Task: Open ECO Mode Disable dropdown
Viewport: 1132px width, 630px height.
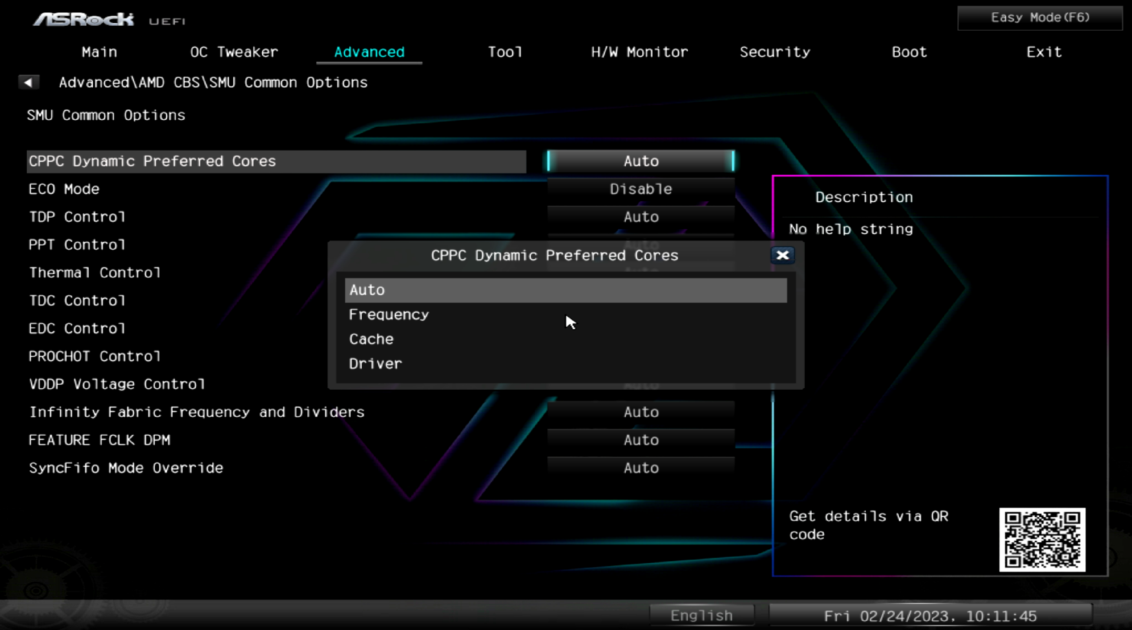Action: coord(641,189)
